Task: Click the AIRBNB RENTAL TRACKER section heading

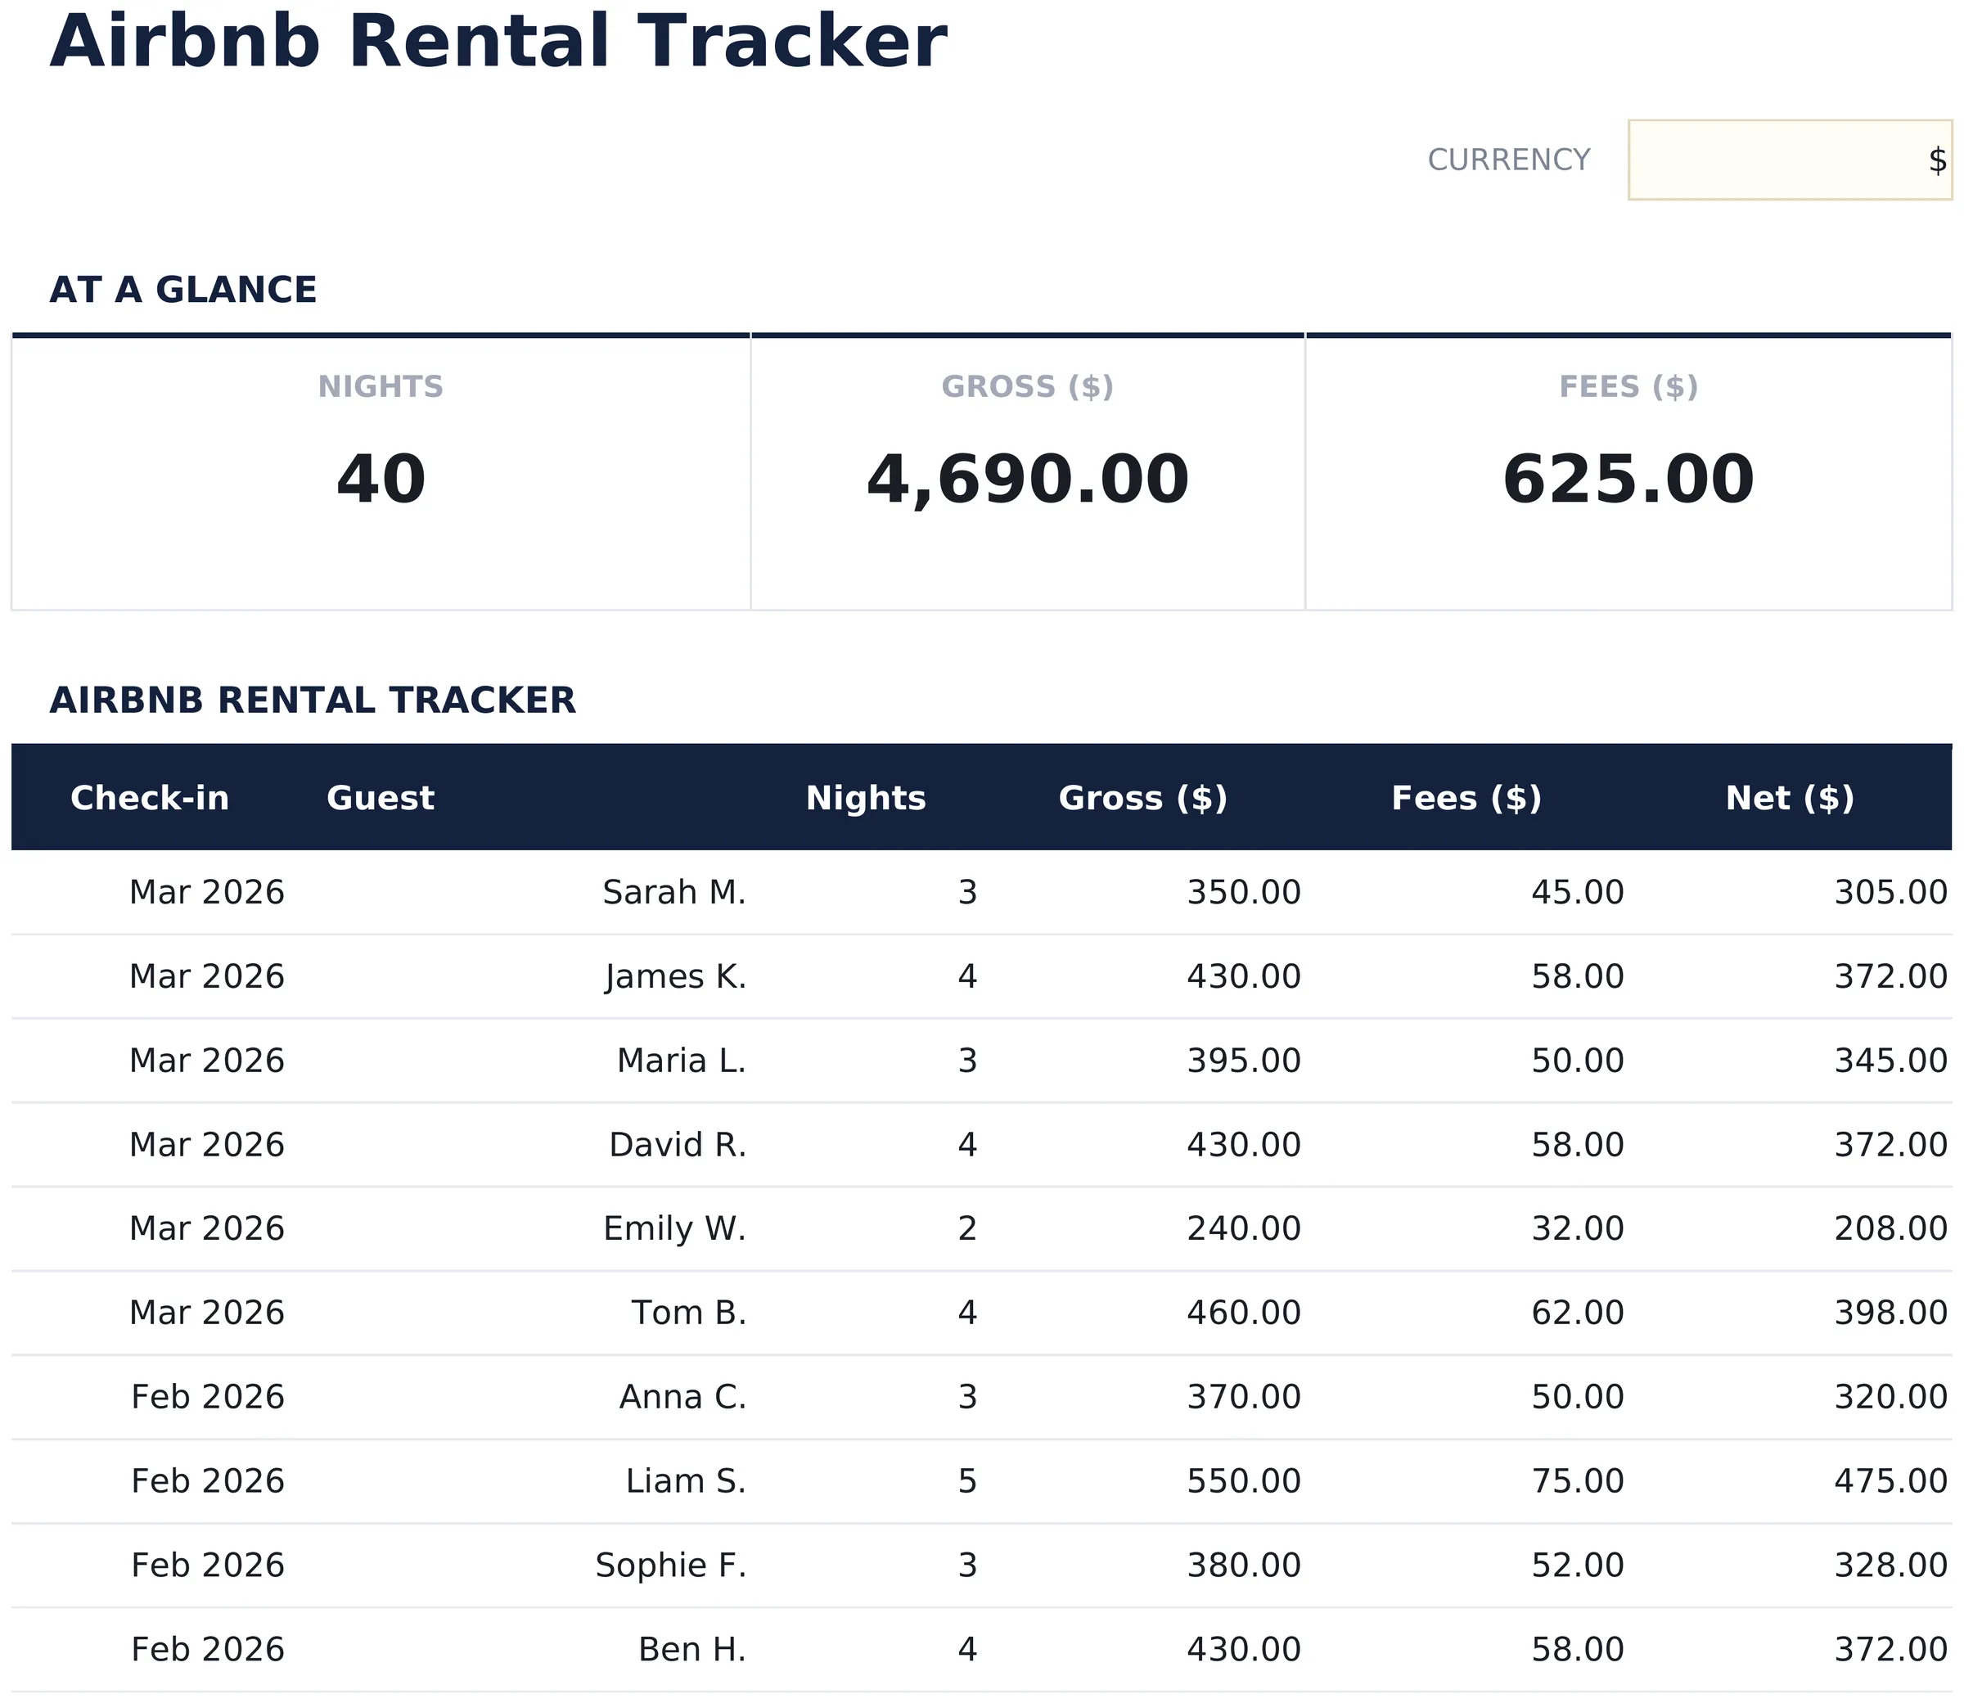Action: (x=313, y=701)
